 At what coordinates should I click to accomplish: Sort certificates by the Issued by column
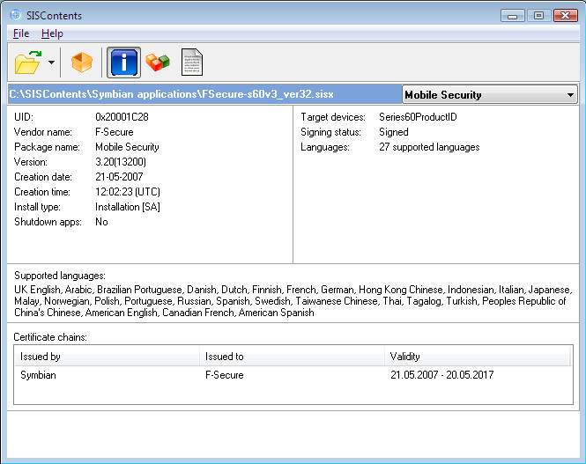[107, 357]
